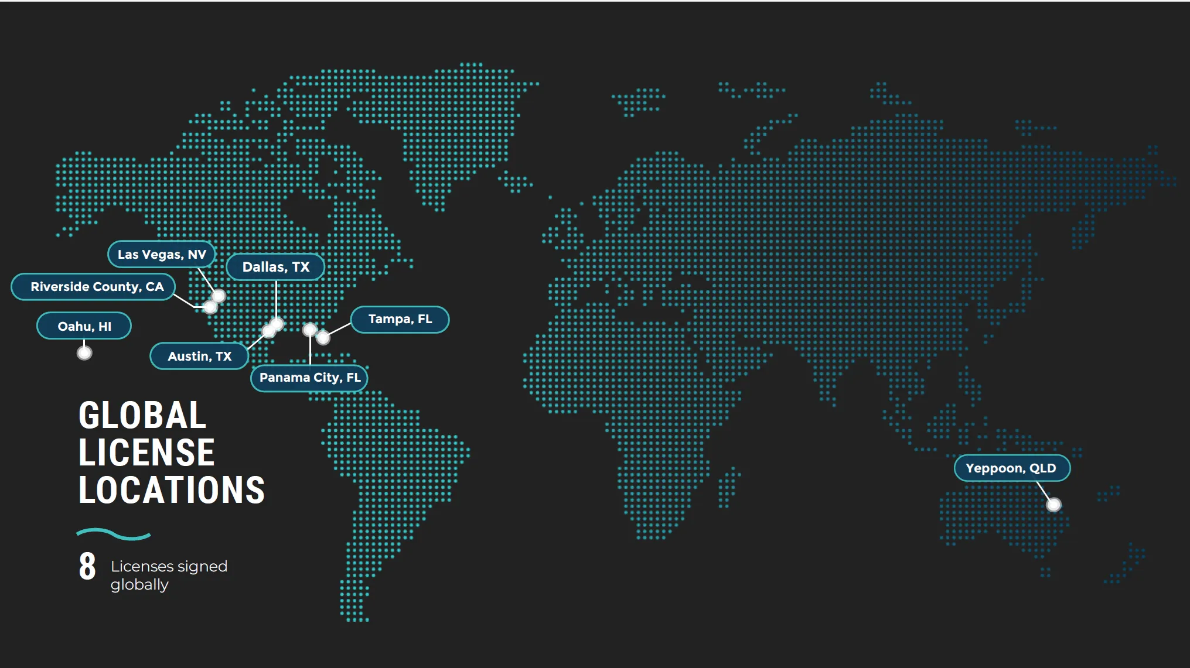Click the Oahu map pin marker

point(84,352)
